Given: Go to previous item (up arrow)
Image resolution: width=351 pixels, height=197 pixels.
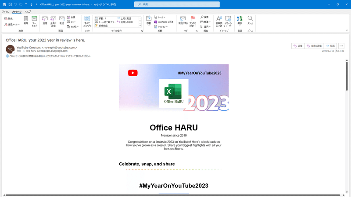Looking at the screenshot, I should pyautogui.click(x=26, y=4).
